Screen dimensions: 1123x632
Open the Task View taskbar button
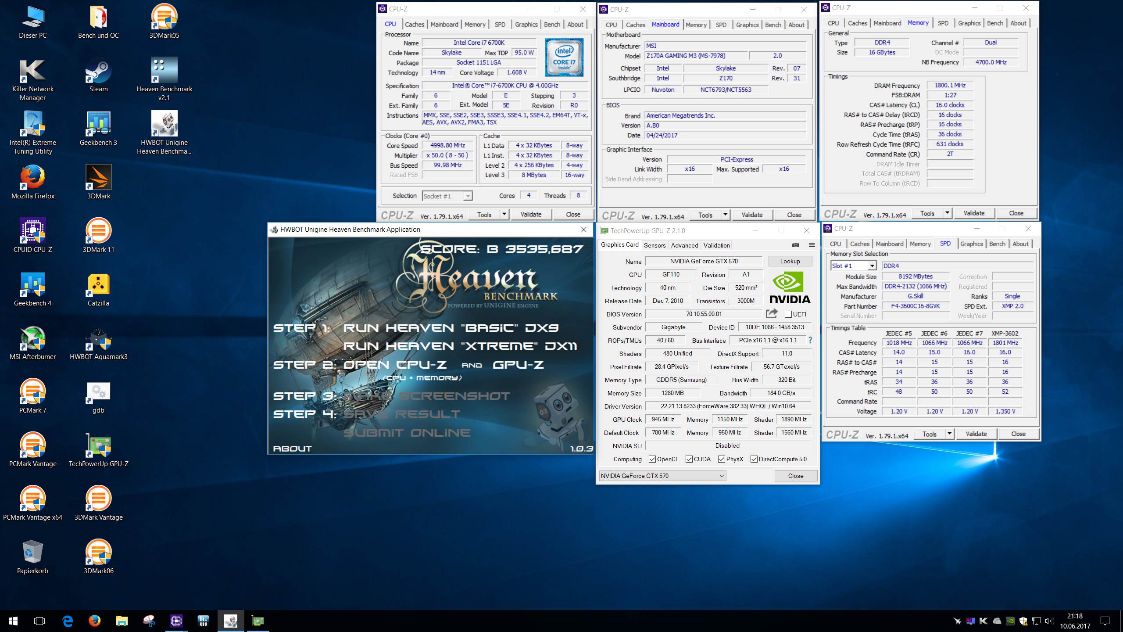(x=39, y=621)
